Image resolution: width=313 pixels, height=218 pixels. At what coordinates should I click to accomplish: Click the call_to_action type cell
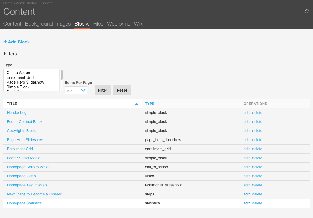(157, 167)
